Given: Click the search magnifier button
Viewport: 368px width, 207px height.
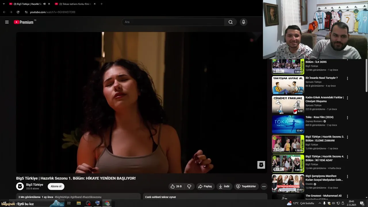Looking at the screenshot, I should tap(231, 22).
